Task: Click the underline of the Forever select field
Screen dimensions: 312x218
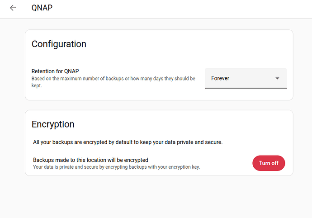Action: click(x=246, y=88)
